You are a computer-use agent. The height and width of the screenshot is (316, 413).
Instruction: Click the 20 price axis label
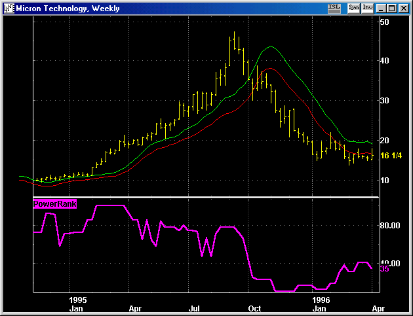385,141
